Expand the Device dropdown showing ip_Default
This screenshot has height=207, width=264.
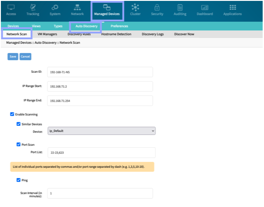102,131
